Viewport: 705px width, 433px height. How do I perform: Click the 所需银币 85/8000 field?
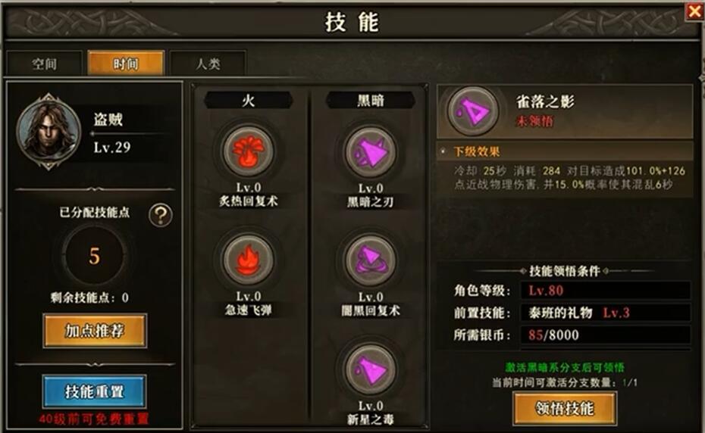point(605,335)
